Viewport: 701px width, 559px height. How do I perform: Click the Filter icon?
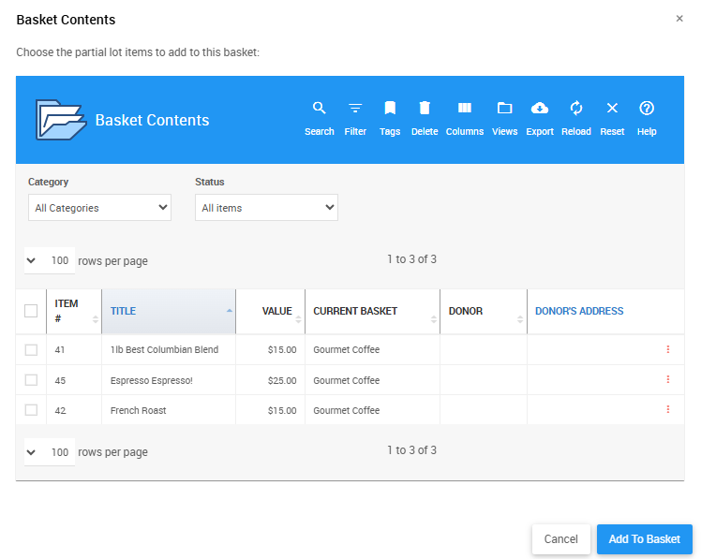[355, 118]
